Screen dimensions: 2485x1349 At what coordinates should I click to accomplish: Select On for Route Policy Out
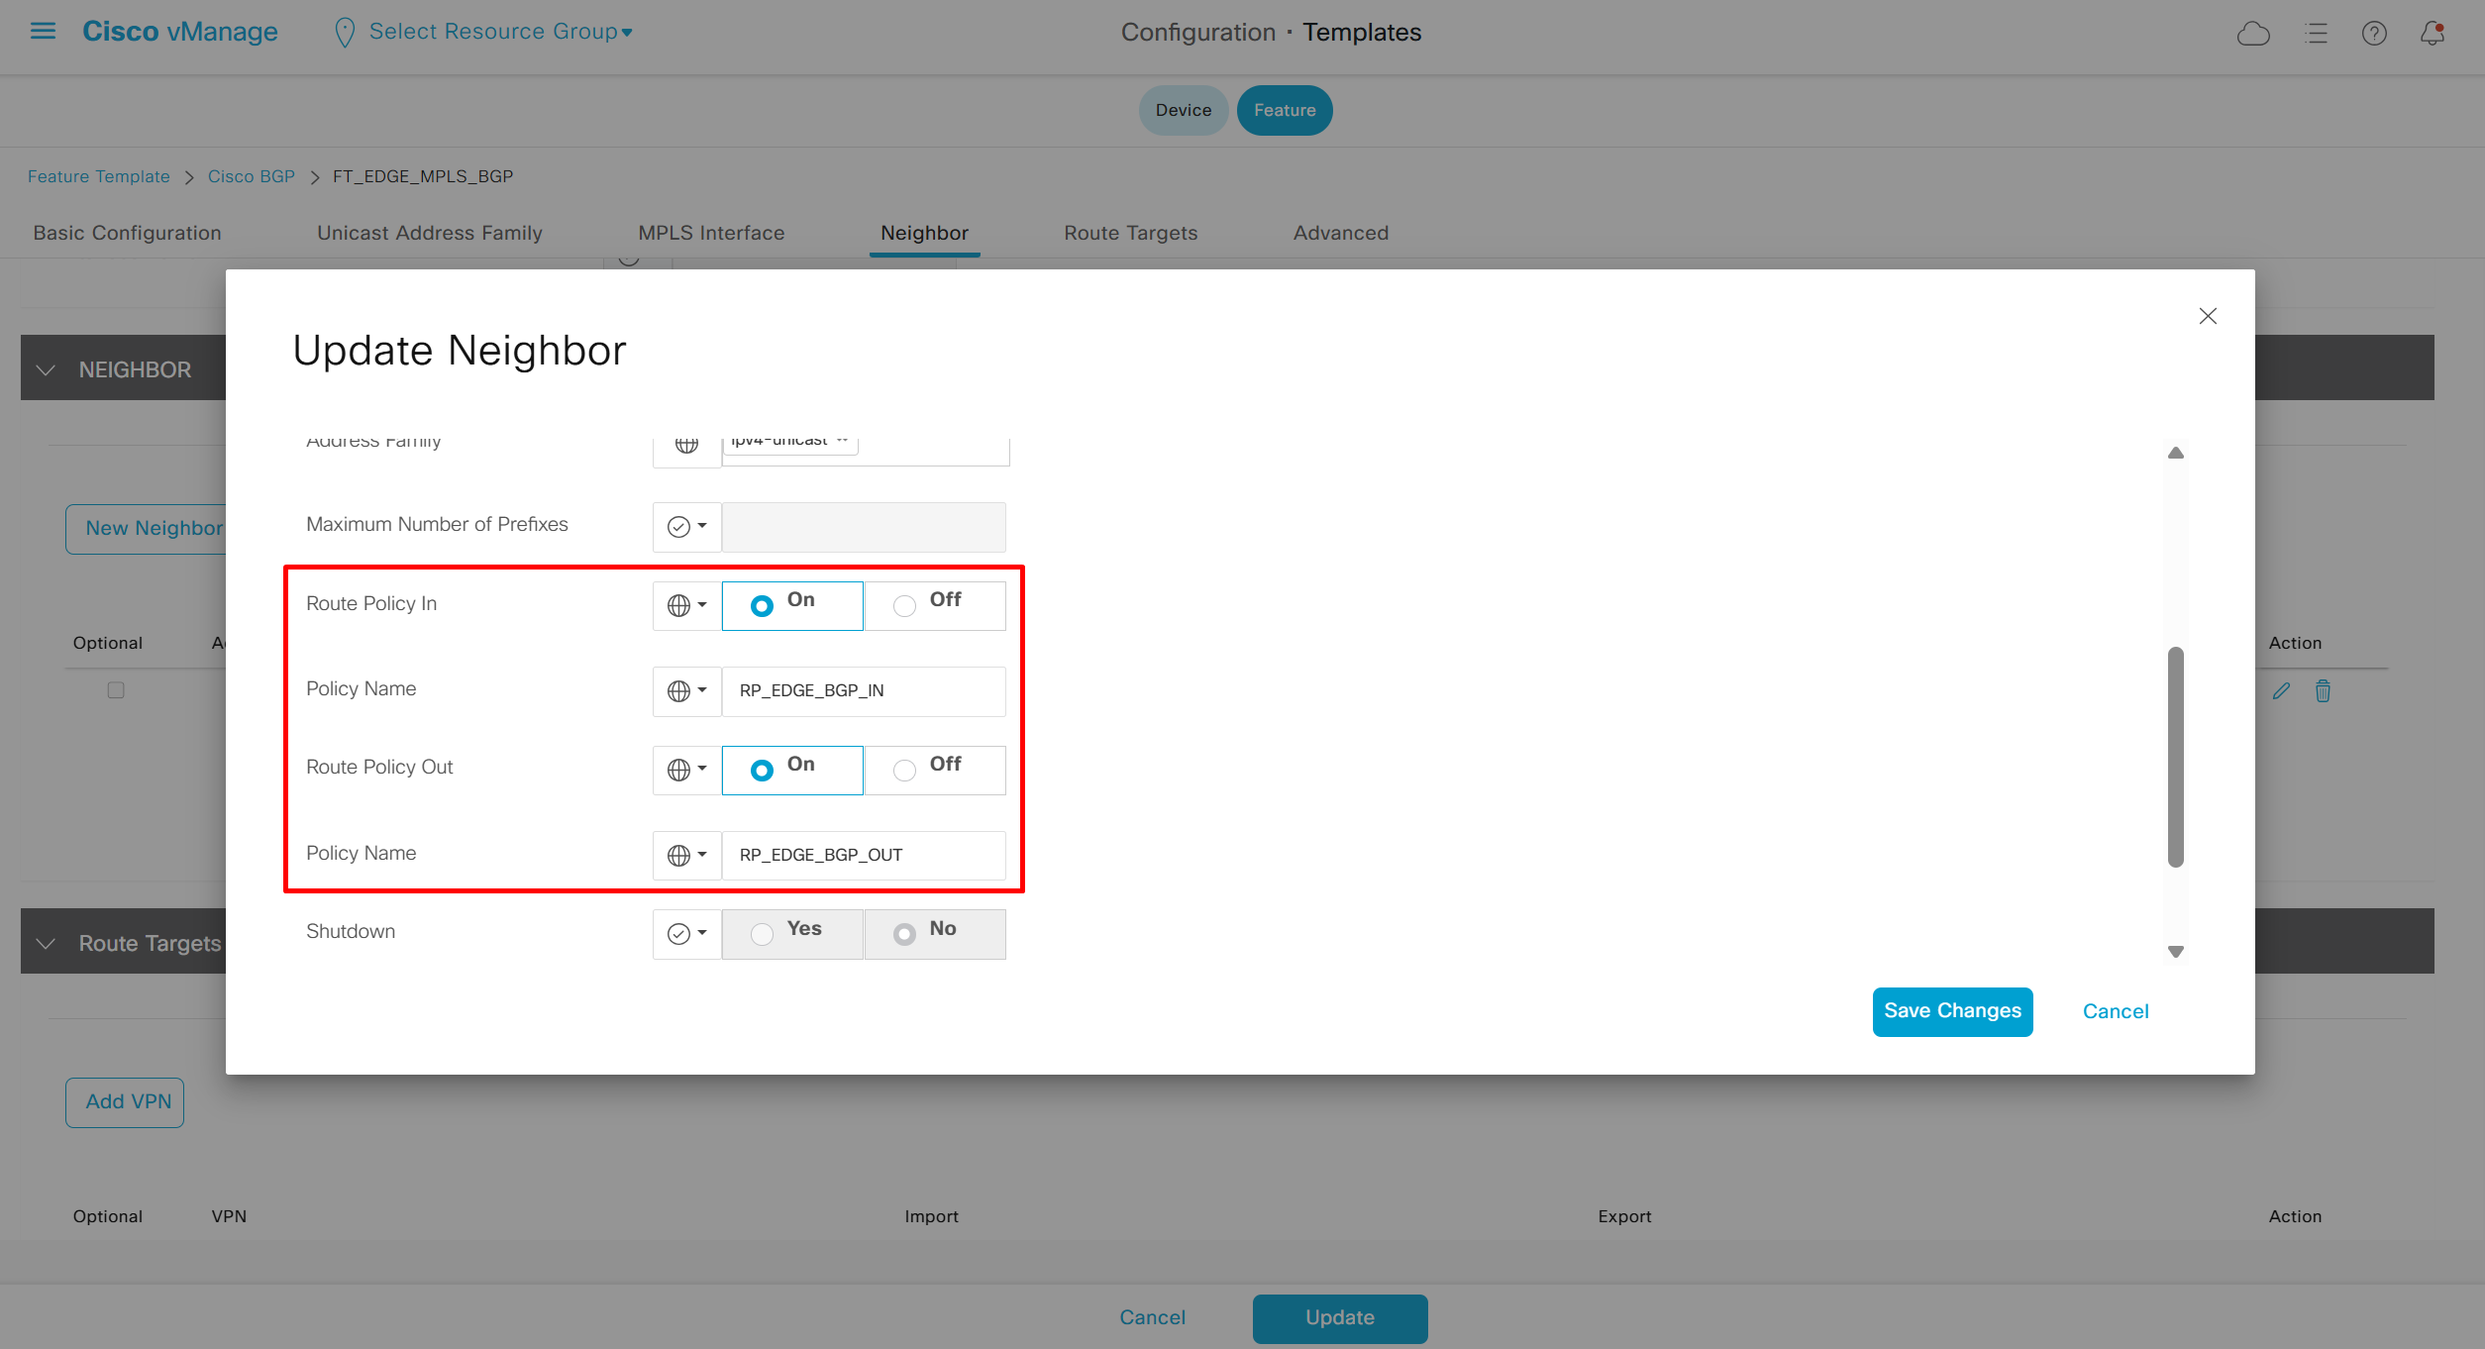762,771
